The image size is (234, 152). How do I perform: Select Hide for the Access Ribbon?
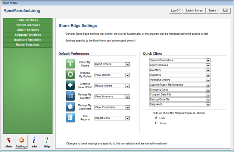tap(156, 118)
